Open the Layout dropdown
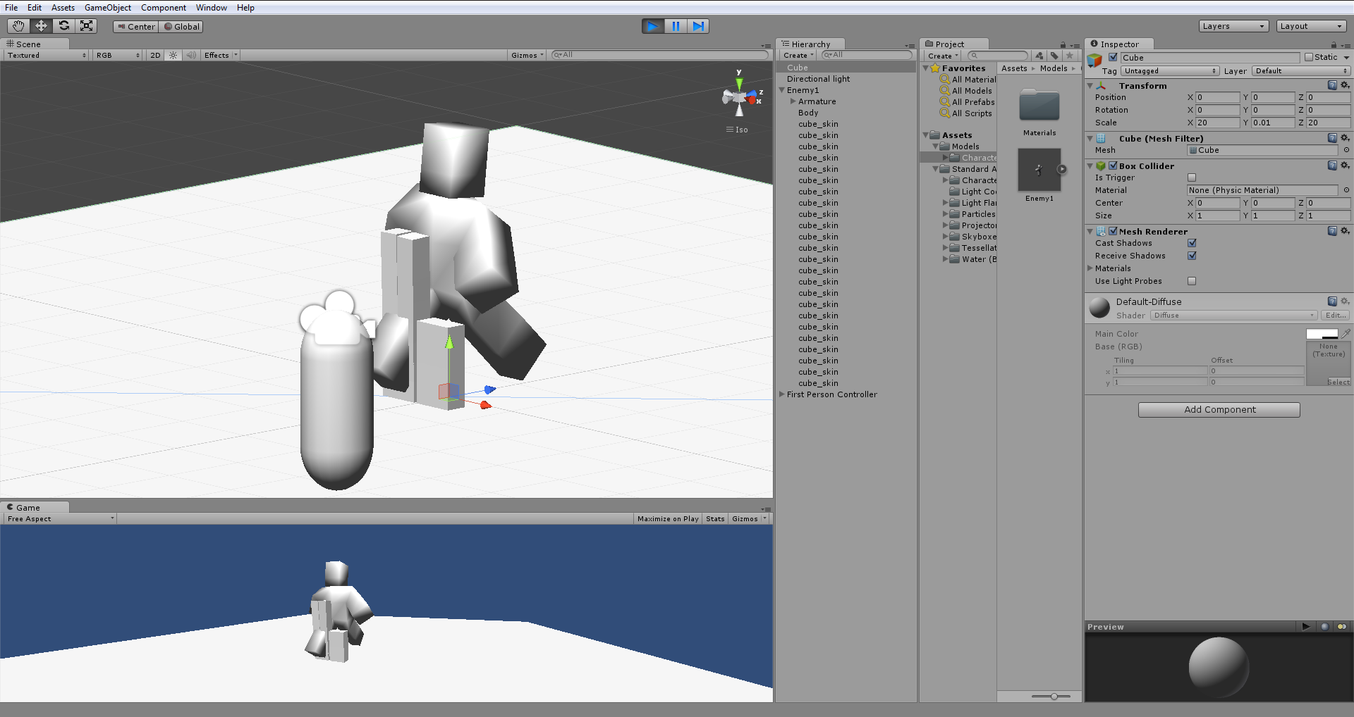The image size is (1354, 717). (x=1312, y=26)
